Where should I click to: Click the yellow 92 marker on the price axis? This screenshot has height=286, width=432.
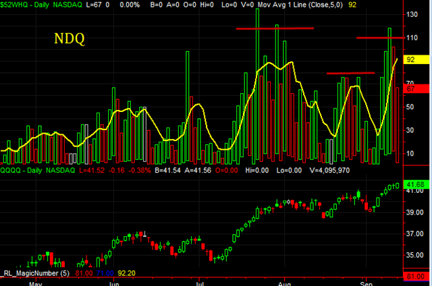click(x=416, y=59)
